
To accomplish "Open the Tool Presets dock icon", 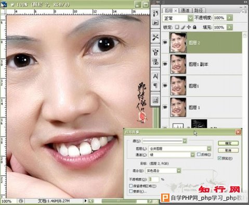I will [x=155, y=37].
